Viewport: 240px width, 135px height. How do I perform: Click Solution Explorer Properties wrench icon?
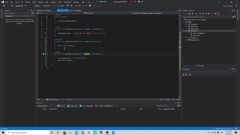(x=215, y=13)
